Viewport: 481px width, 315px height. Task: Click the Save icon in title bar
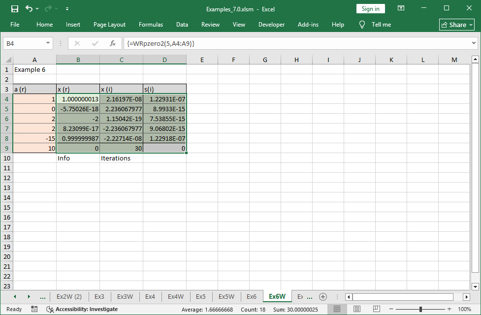(x=14, y=9)
